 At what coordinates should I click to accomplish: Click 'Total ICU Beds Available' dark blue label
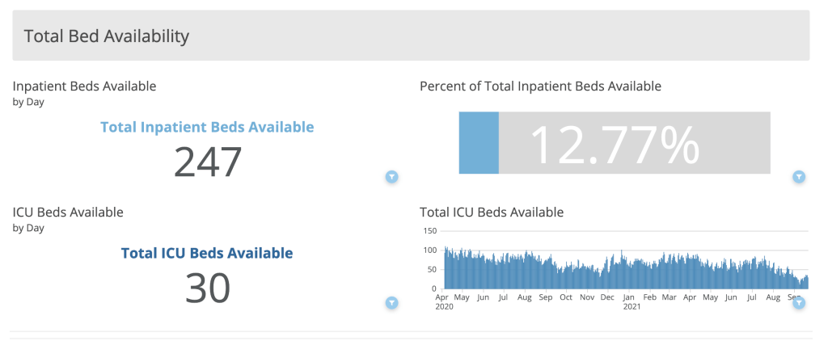coord(207,253)
